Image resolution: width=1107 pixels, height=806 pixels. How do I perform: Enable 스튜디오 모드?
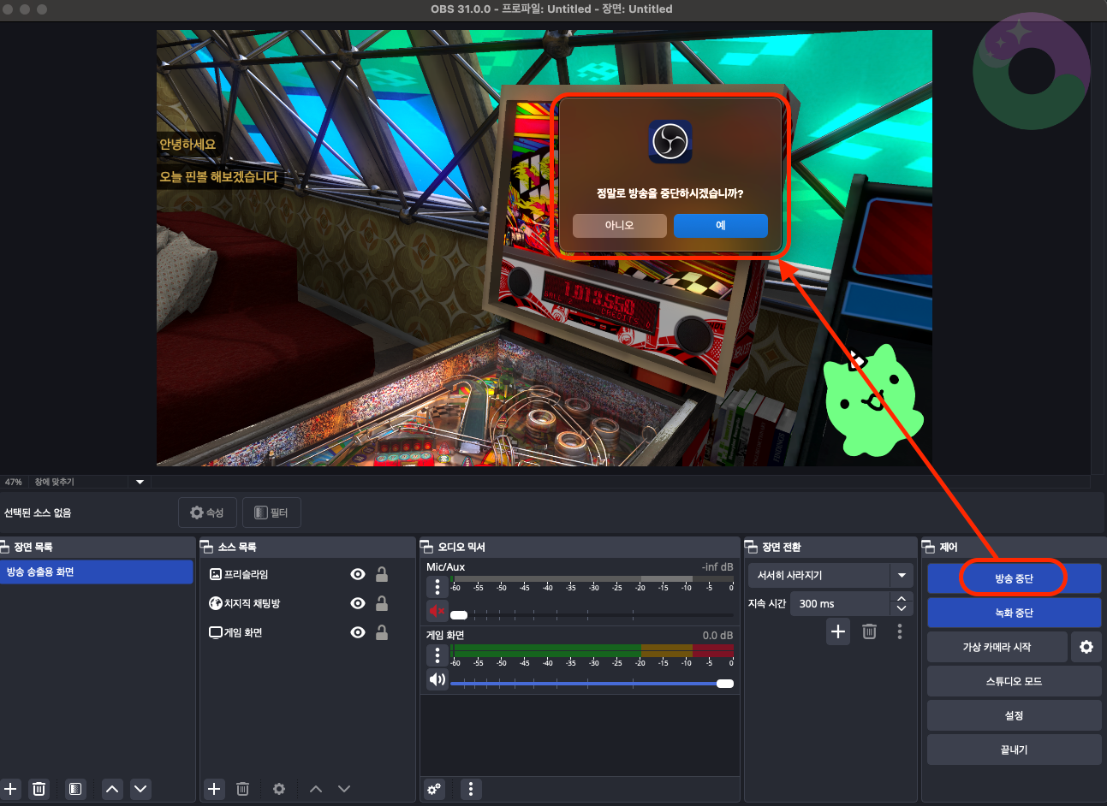pyautogui.click(x=1014, y=681)
